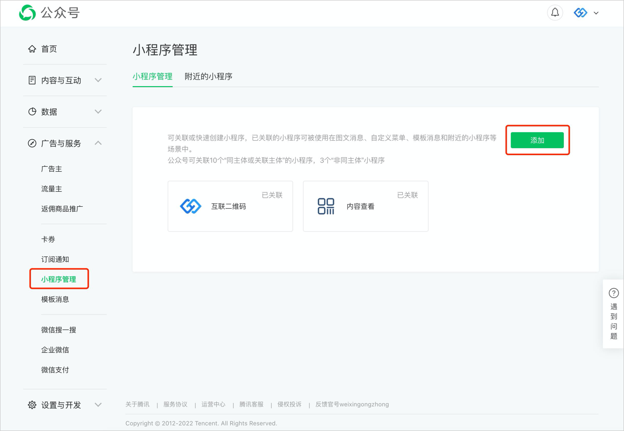
Task: Expand the 数据 section chevron
Action: click(x=98, y=112)
